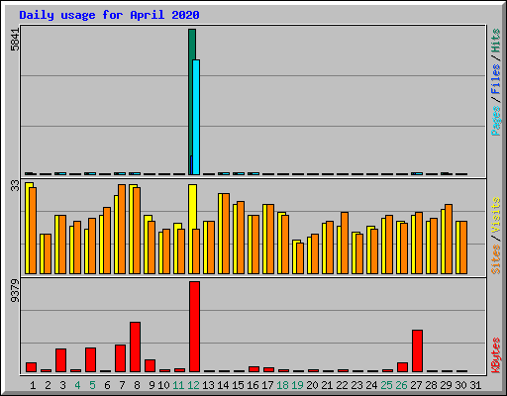Select the orange visits bar for day 22
This screenshot has height=396, width=507.
pos(345,243)
